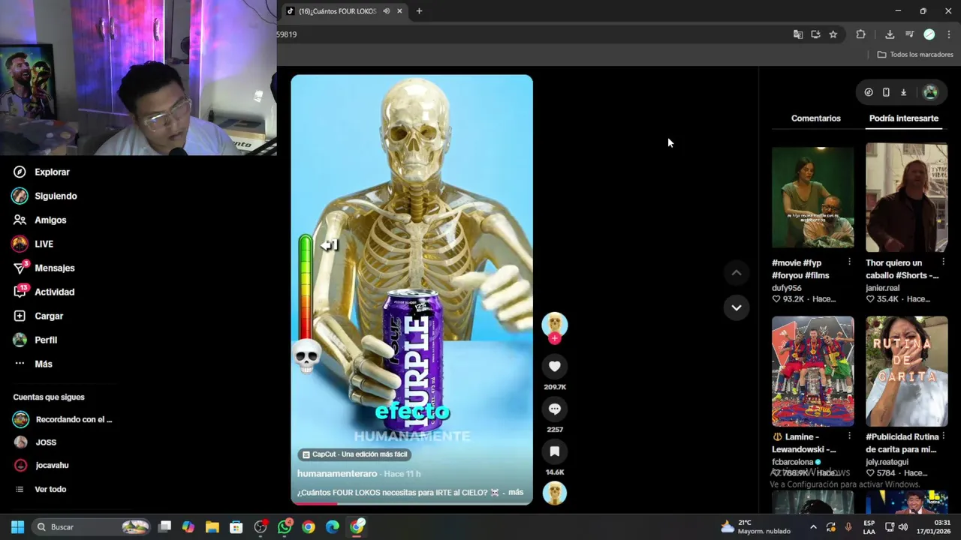
Task: Open janier.real account link
Action: tap(882, 288)
